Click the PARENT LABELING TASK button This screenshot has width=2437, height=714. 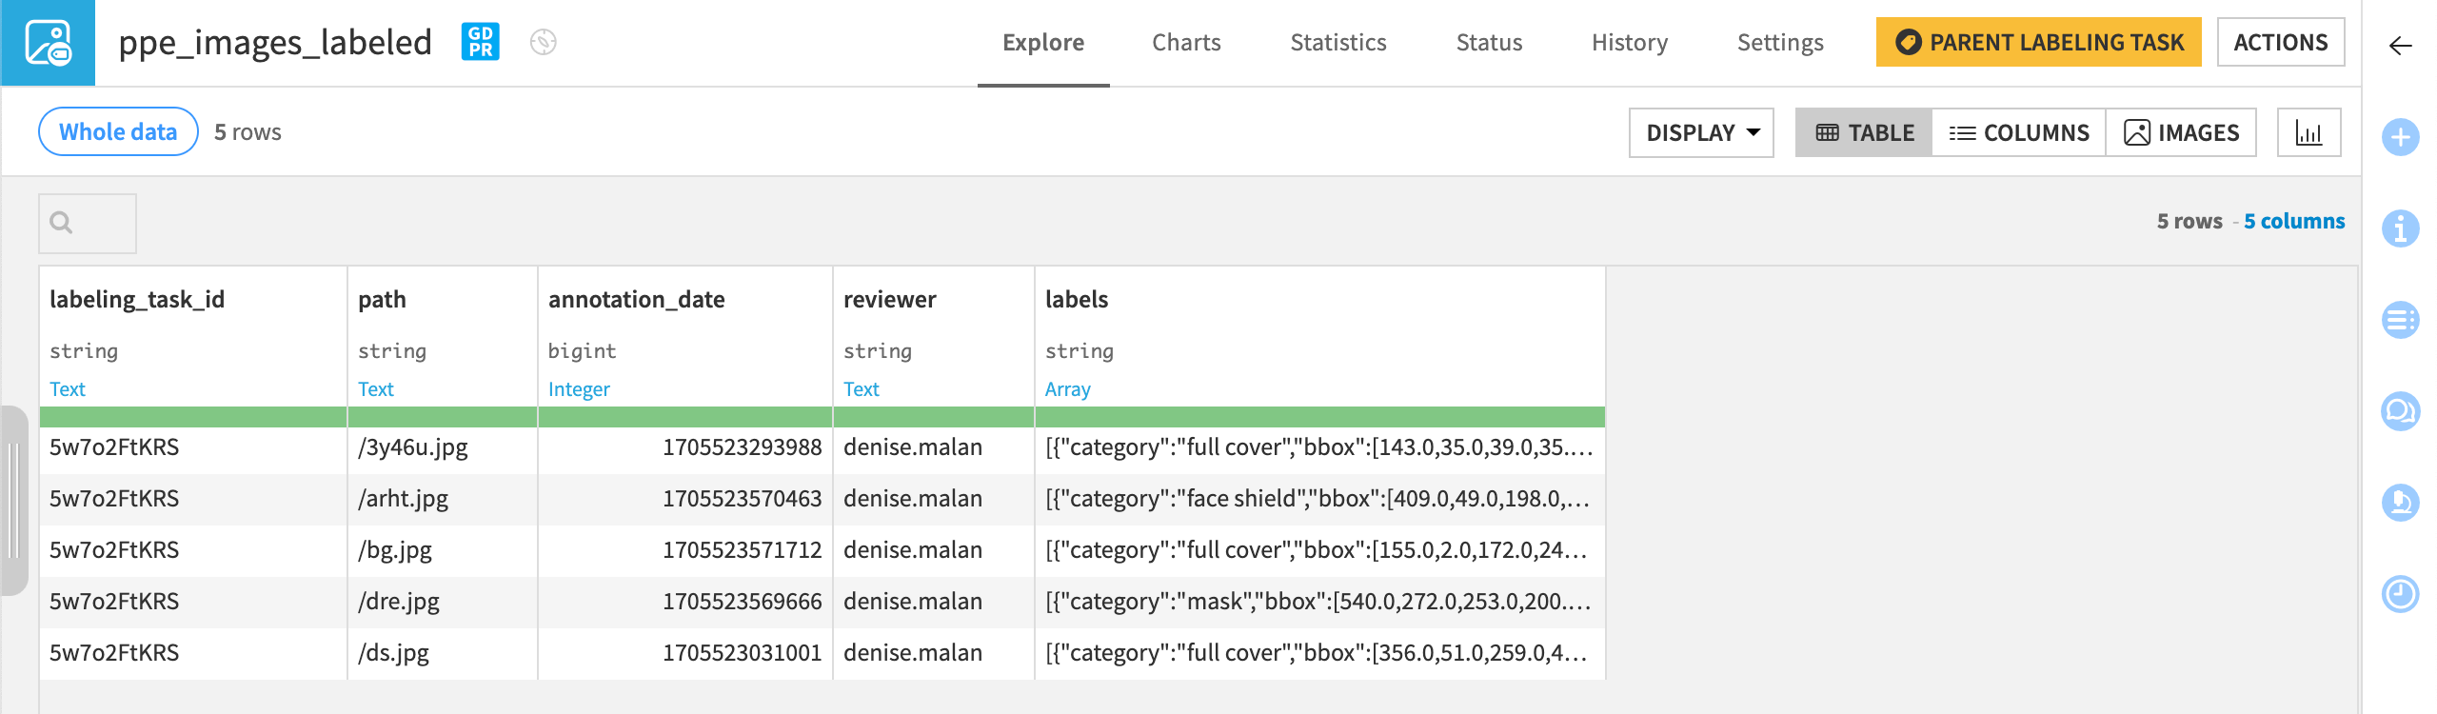[x=2038, y=42]
